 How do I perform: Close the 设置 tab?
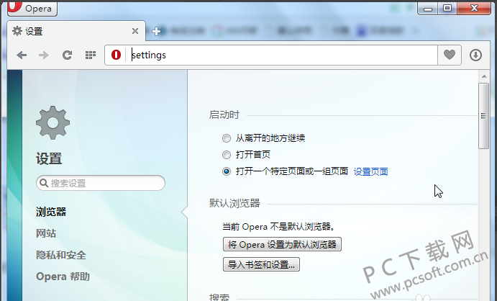pos(135,31)
